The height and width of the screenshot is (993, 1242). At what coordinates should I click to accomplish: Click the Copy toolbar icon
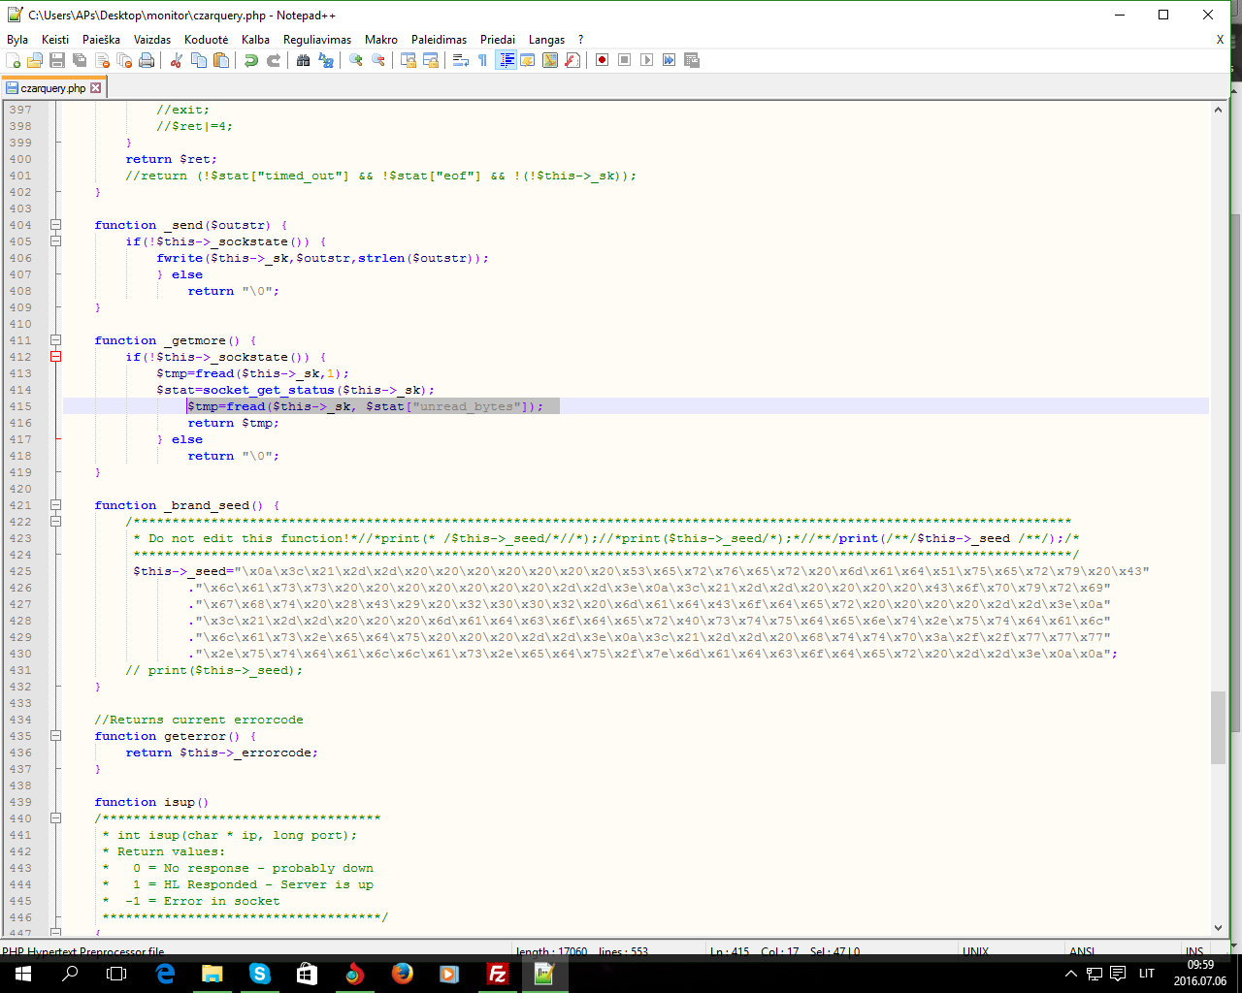click(199, 60)
